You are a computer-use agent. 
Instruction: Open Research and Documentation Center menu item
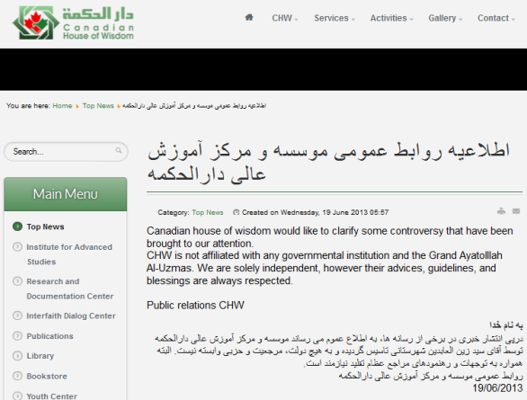70,289
